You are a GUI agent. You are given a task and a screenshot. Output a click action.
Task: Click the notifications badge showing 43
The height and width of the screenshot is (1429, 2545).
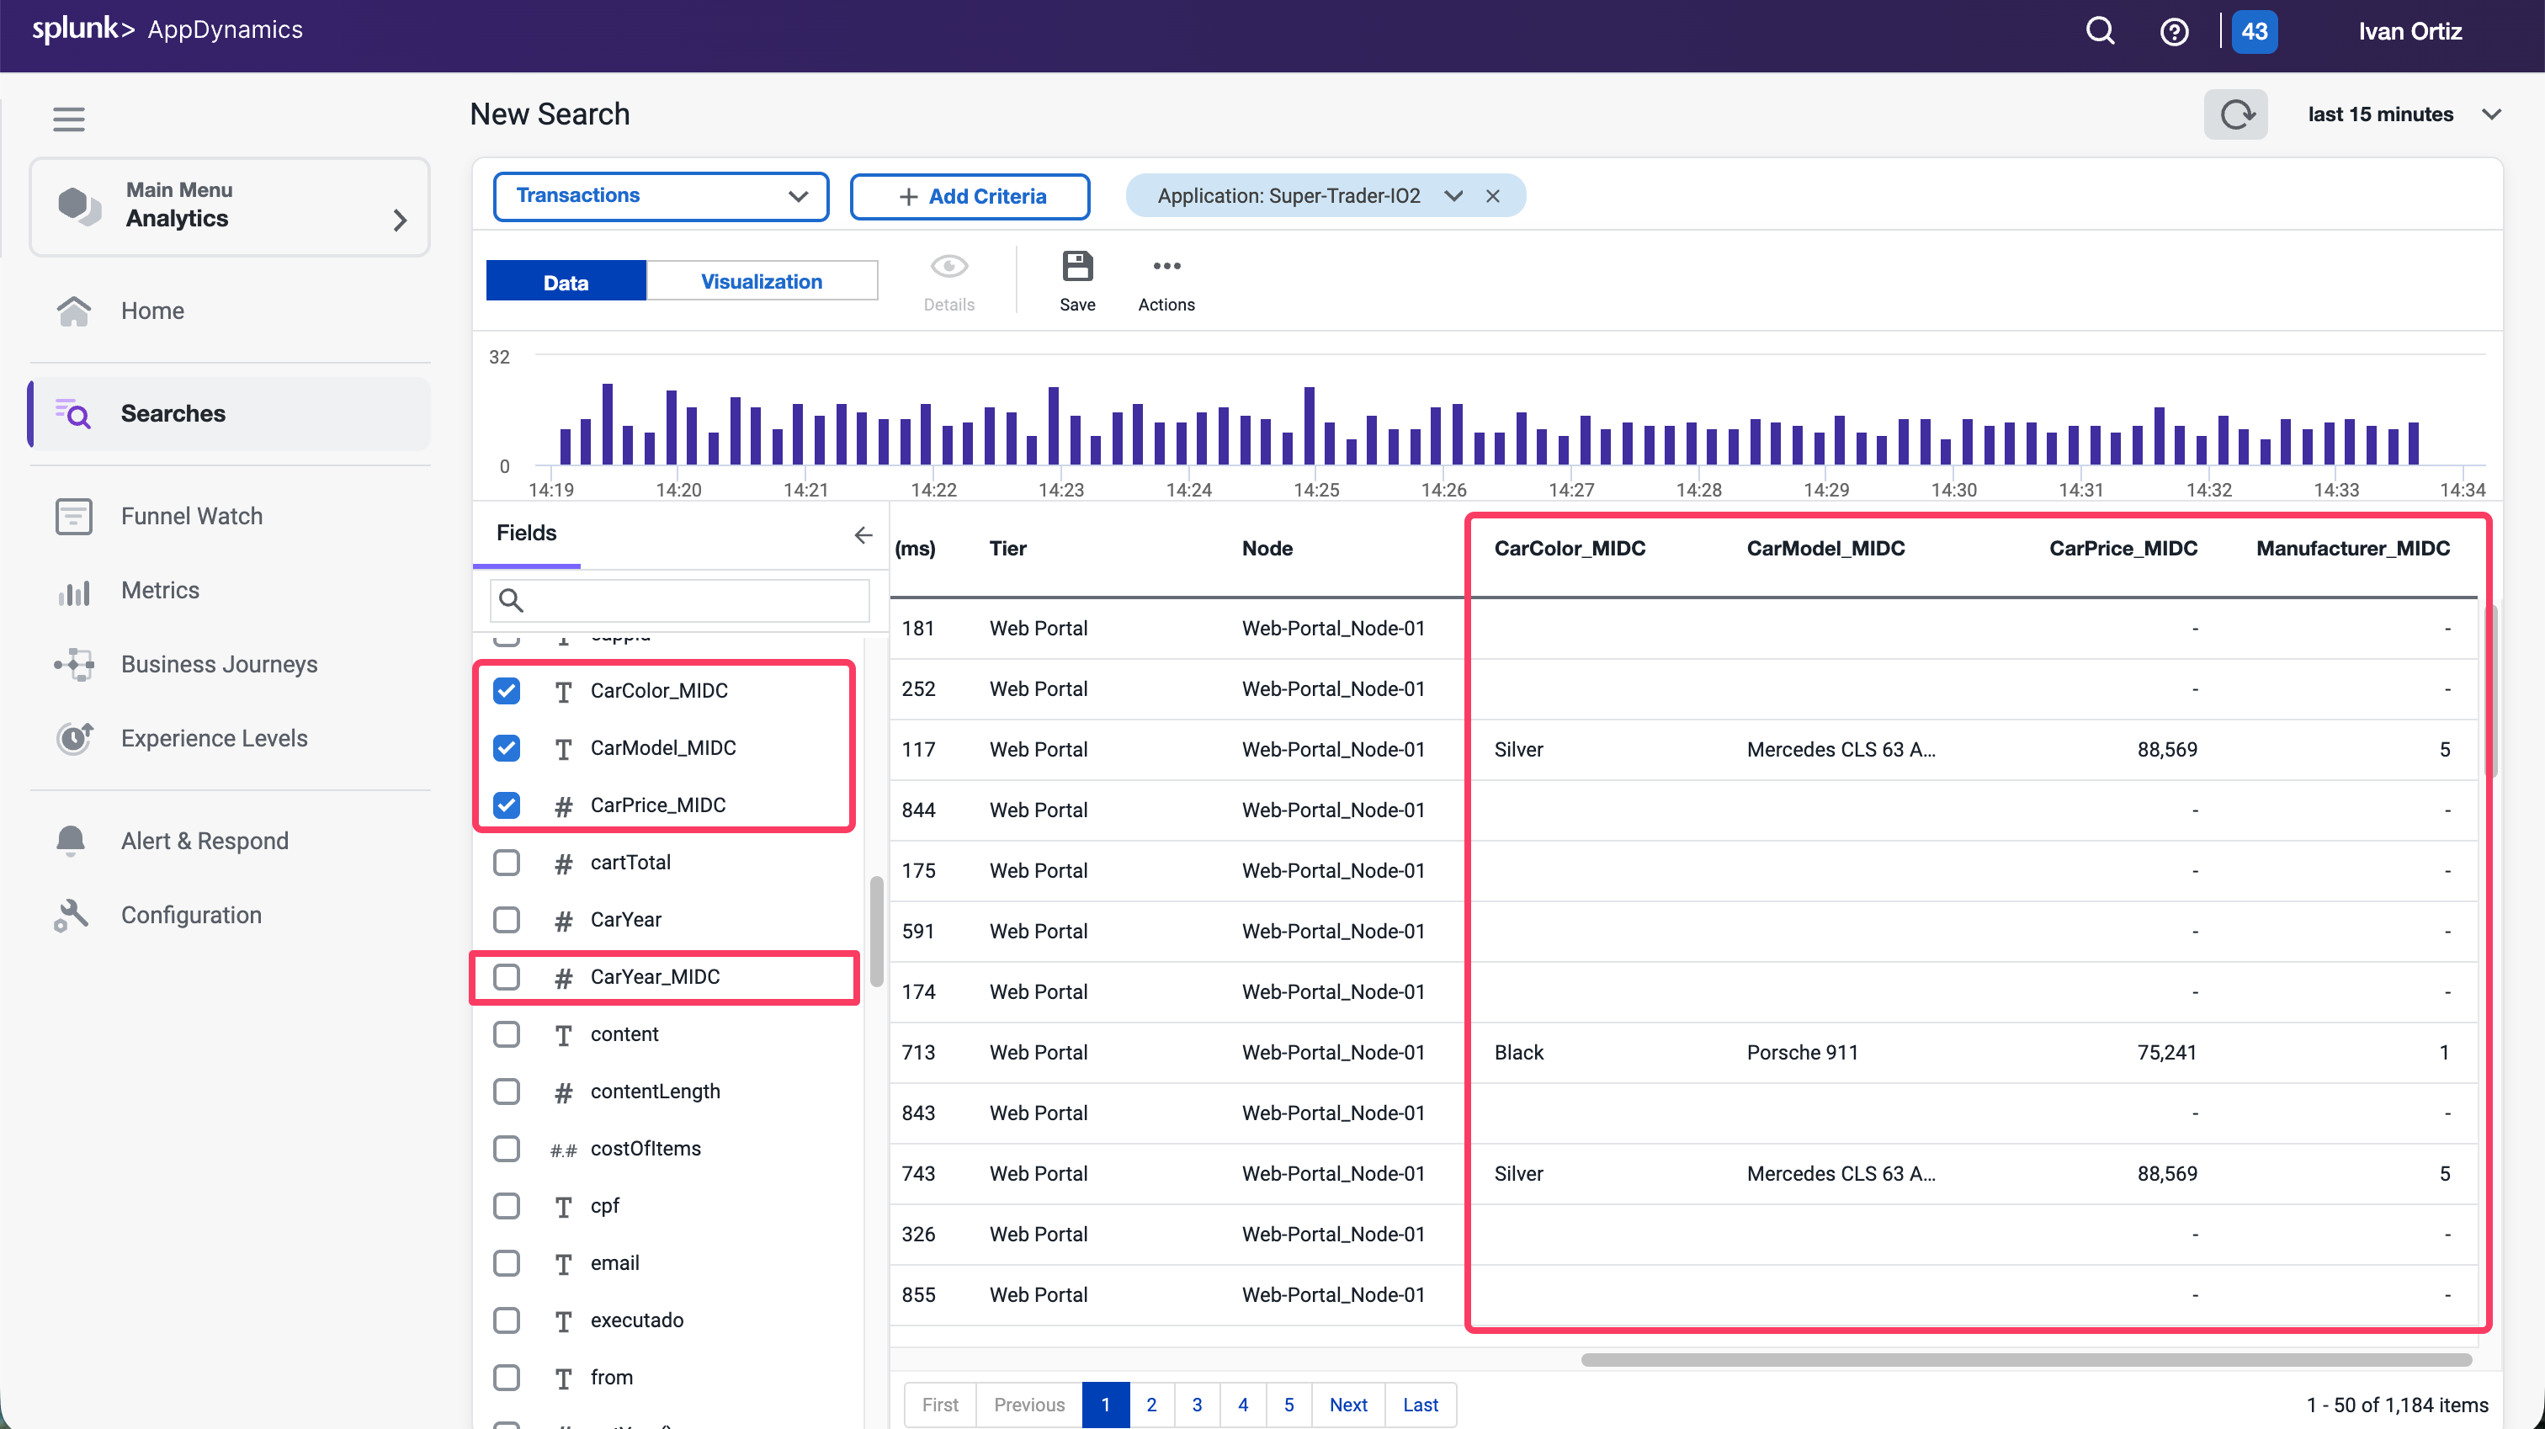[x=2254, y=32]
